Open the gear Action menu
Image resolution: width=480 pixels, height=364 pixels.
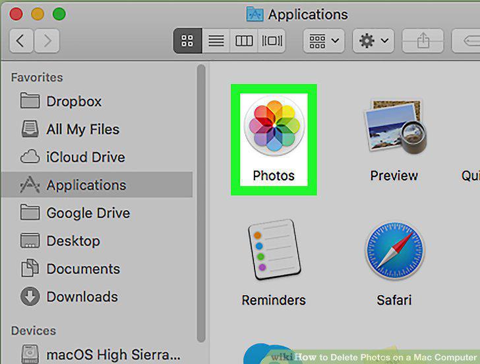373,41
